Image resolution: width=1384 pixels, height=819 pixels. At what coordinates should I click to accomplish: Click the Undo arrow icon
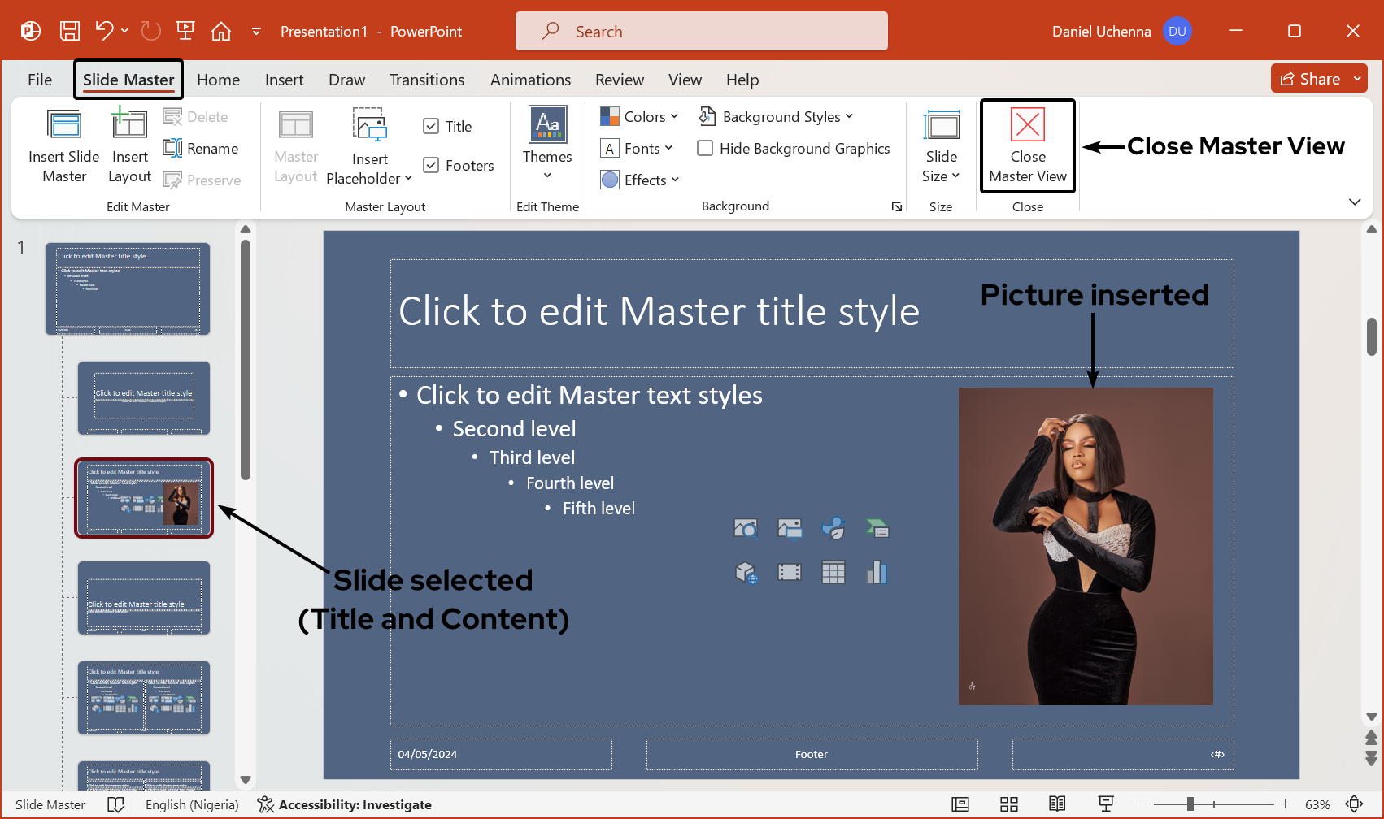[x=104, y=32]
